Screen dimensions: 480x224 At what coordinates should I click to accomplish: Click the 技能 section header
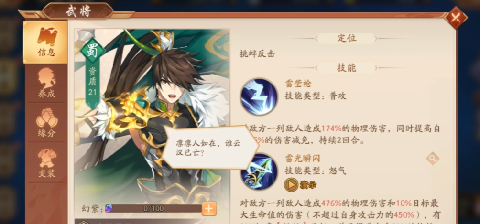[x=346, y=68]
